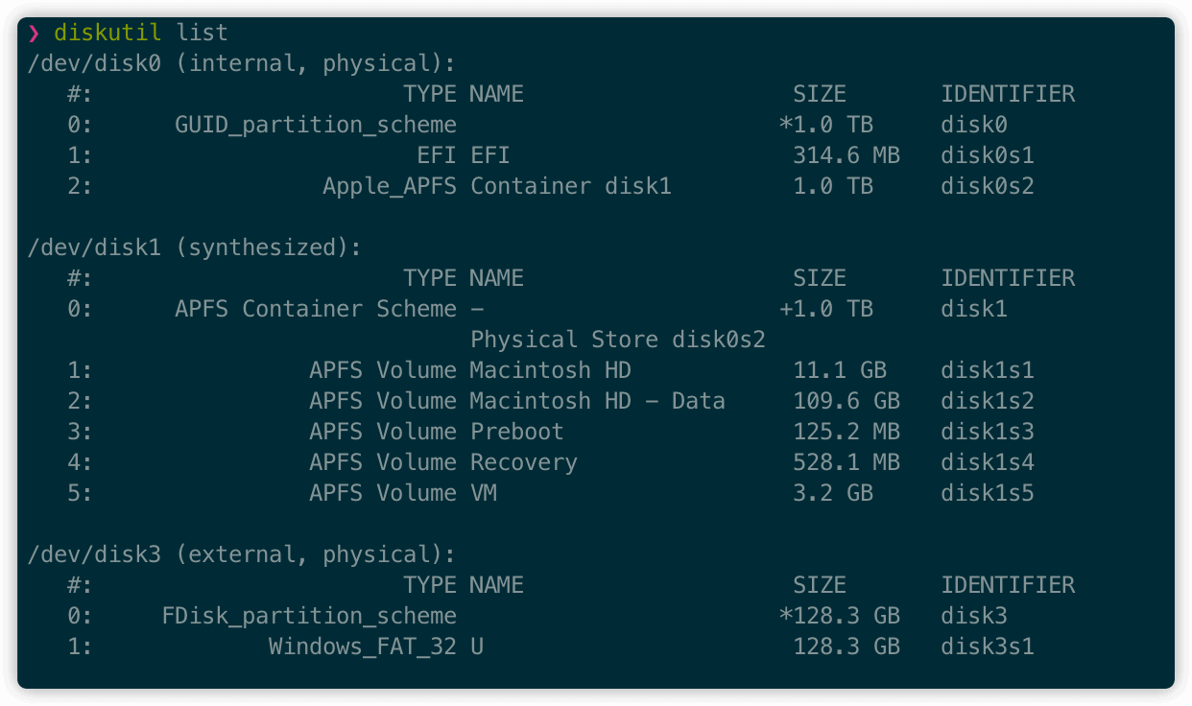Select the 314.6 MB size value
Screen dimensions: 1192x706
(846, 155)
